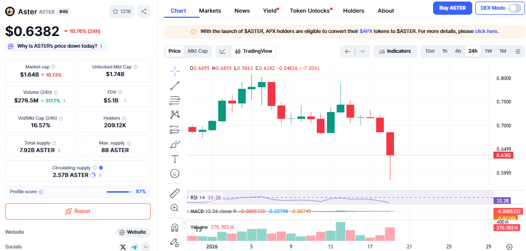
Task: Toggle magnet mode on chart
Action: pyautogui.click(x=175, y=227)
